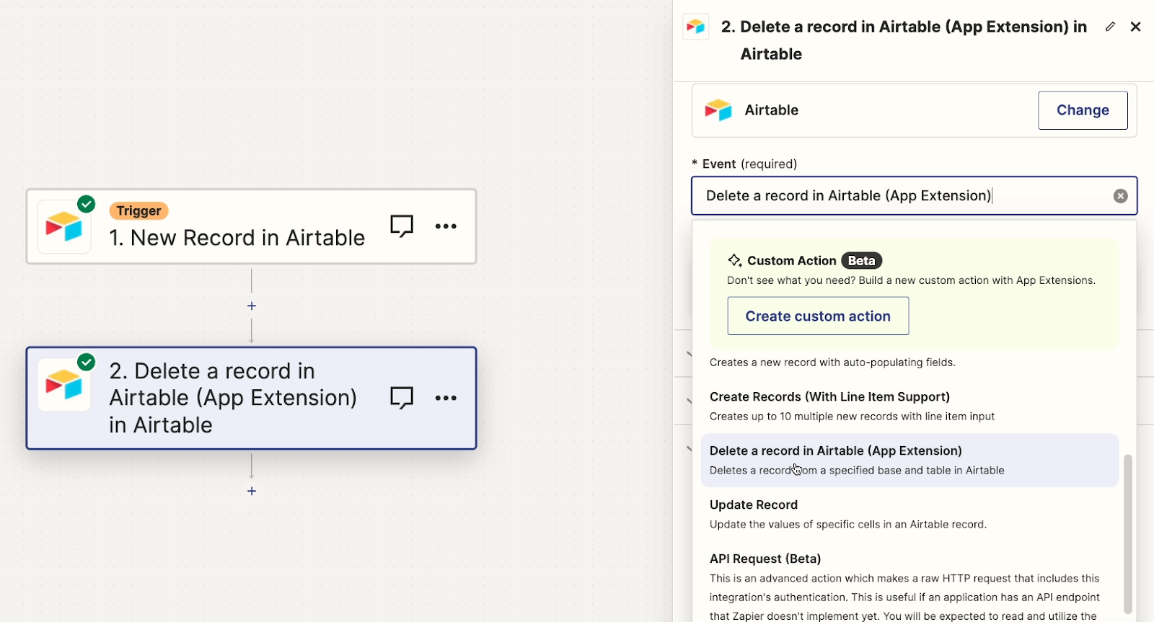Select Delete a record in Airtable (App Extension) option
Screen dimensions: 1154x622
[909, 461]
